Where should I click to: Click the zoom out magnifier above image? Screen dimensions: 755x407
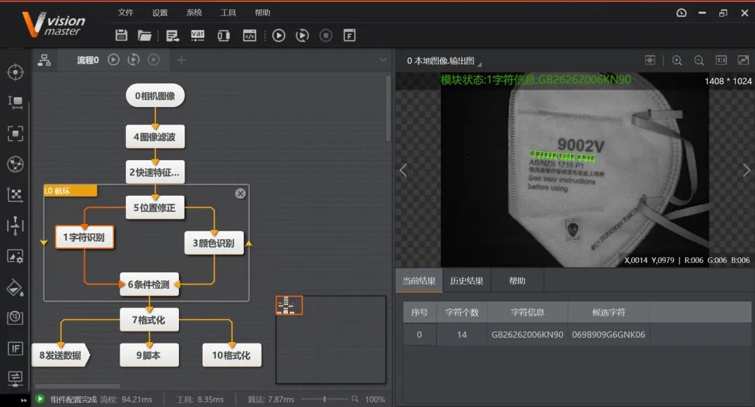point(698,61)
